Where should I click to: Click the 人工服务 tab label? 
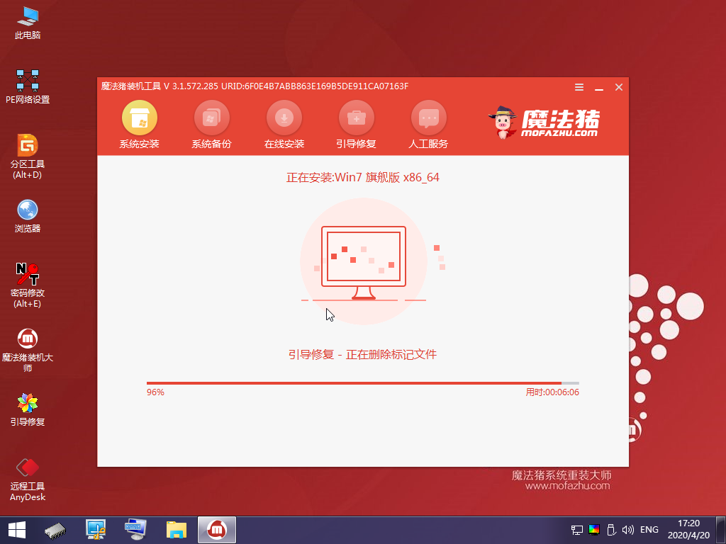(x=428, y=144)
